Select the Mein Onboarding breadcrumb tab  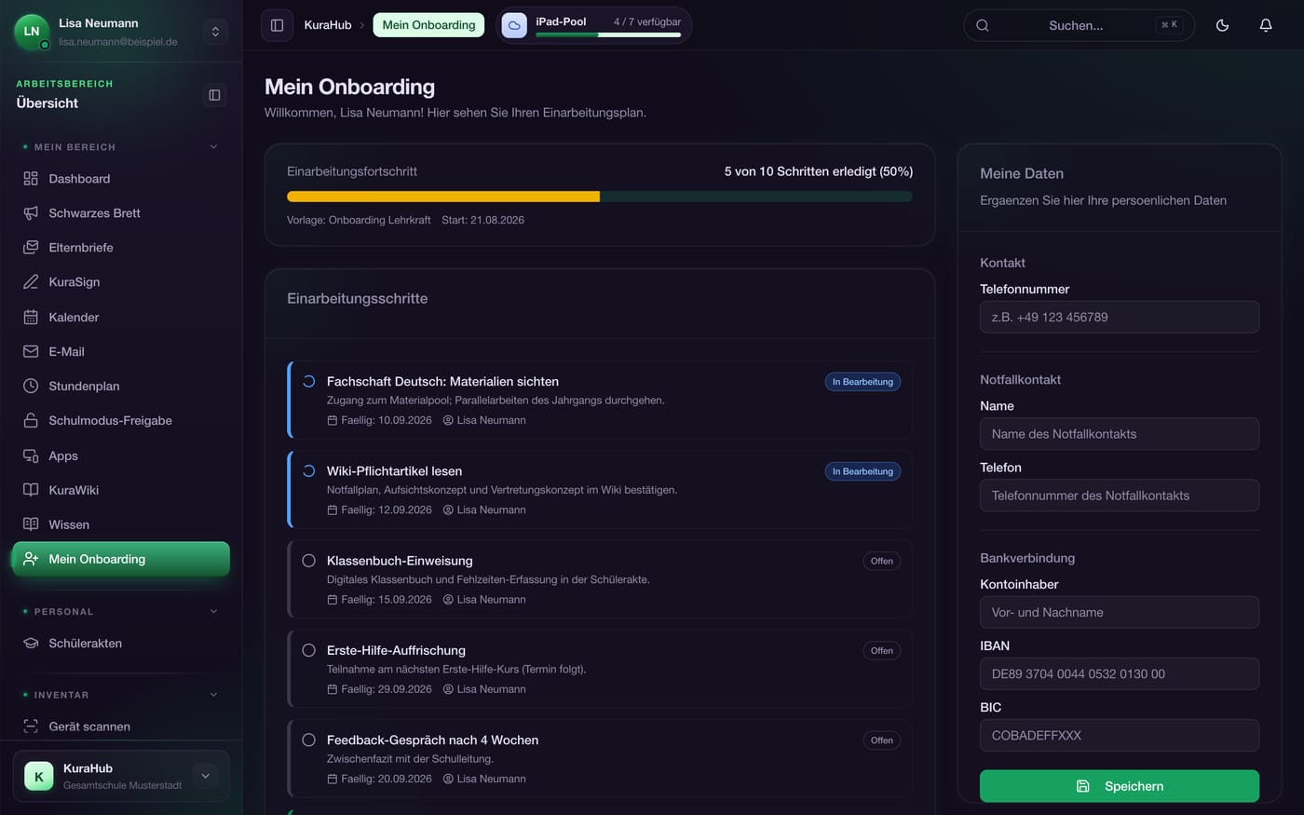[x=428, y=25]
